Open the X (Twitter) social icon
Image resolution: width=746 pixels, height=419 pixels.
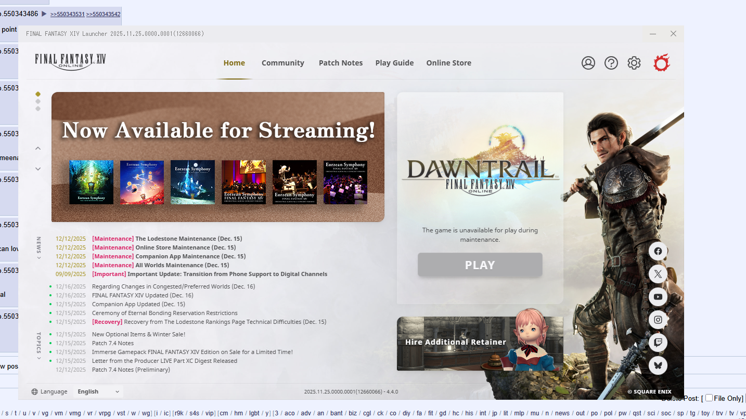658,274
